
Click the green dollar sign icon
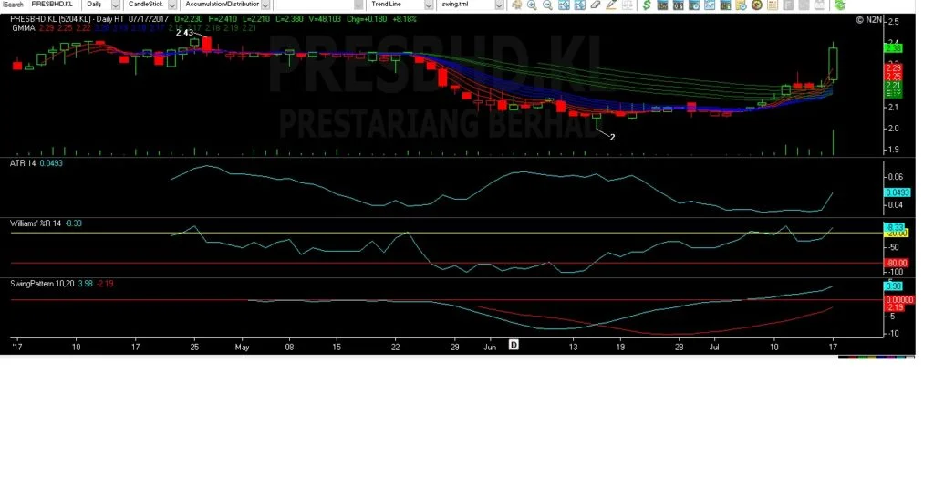click(647, 5)
